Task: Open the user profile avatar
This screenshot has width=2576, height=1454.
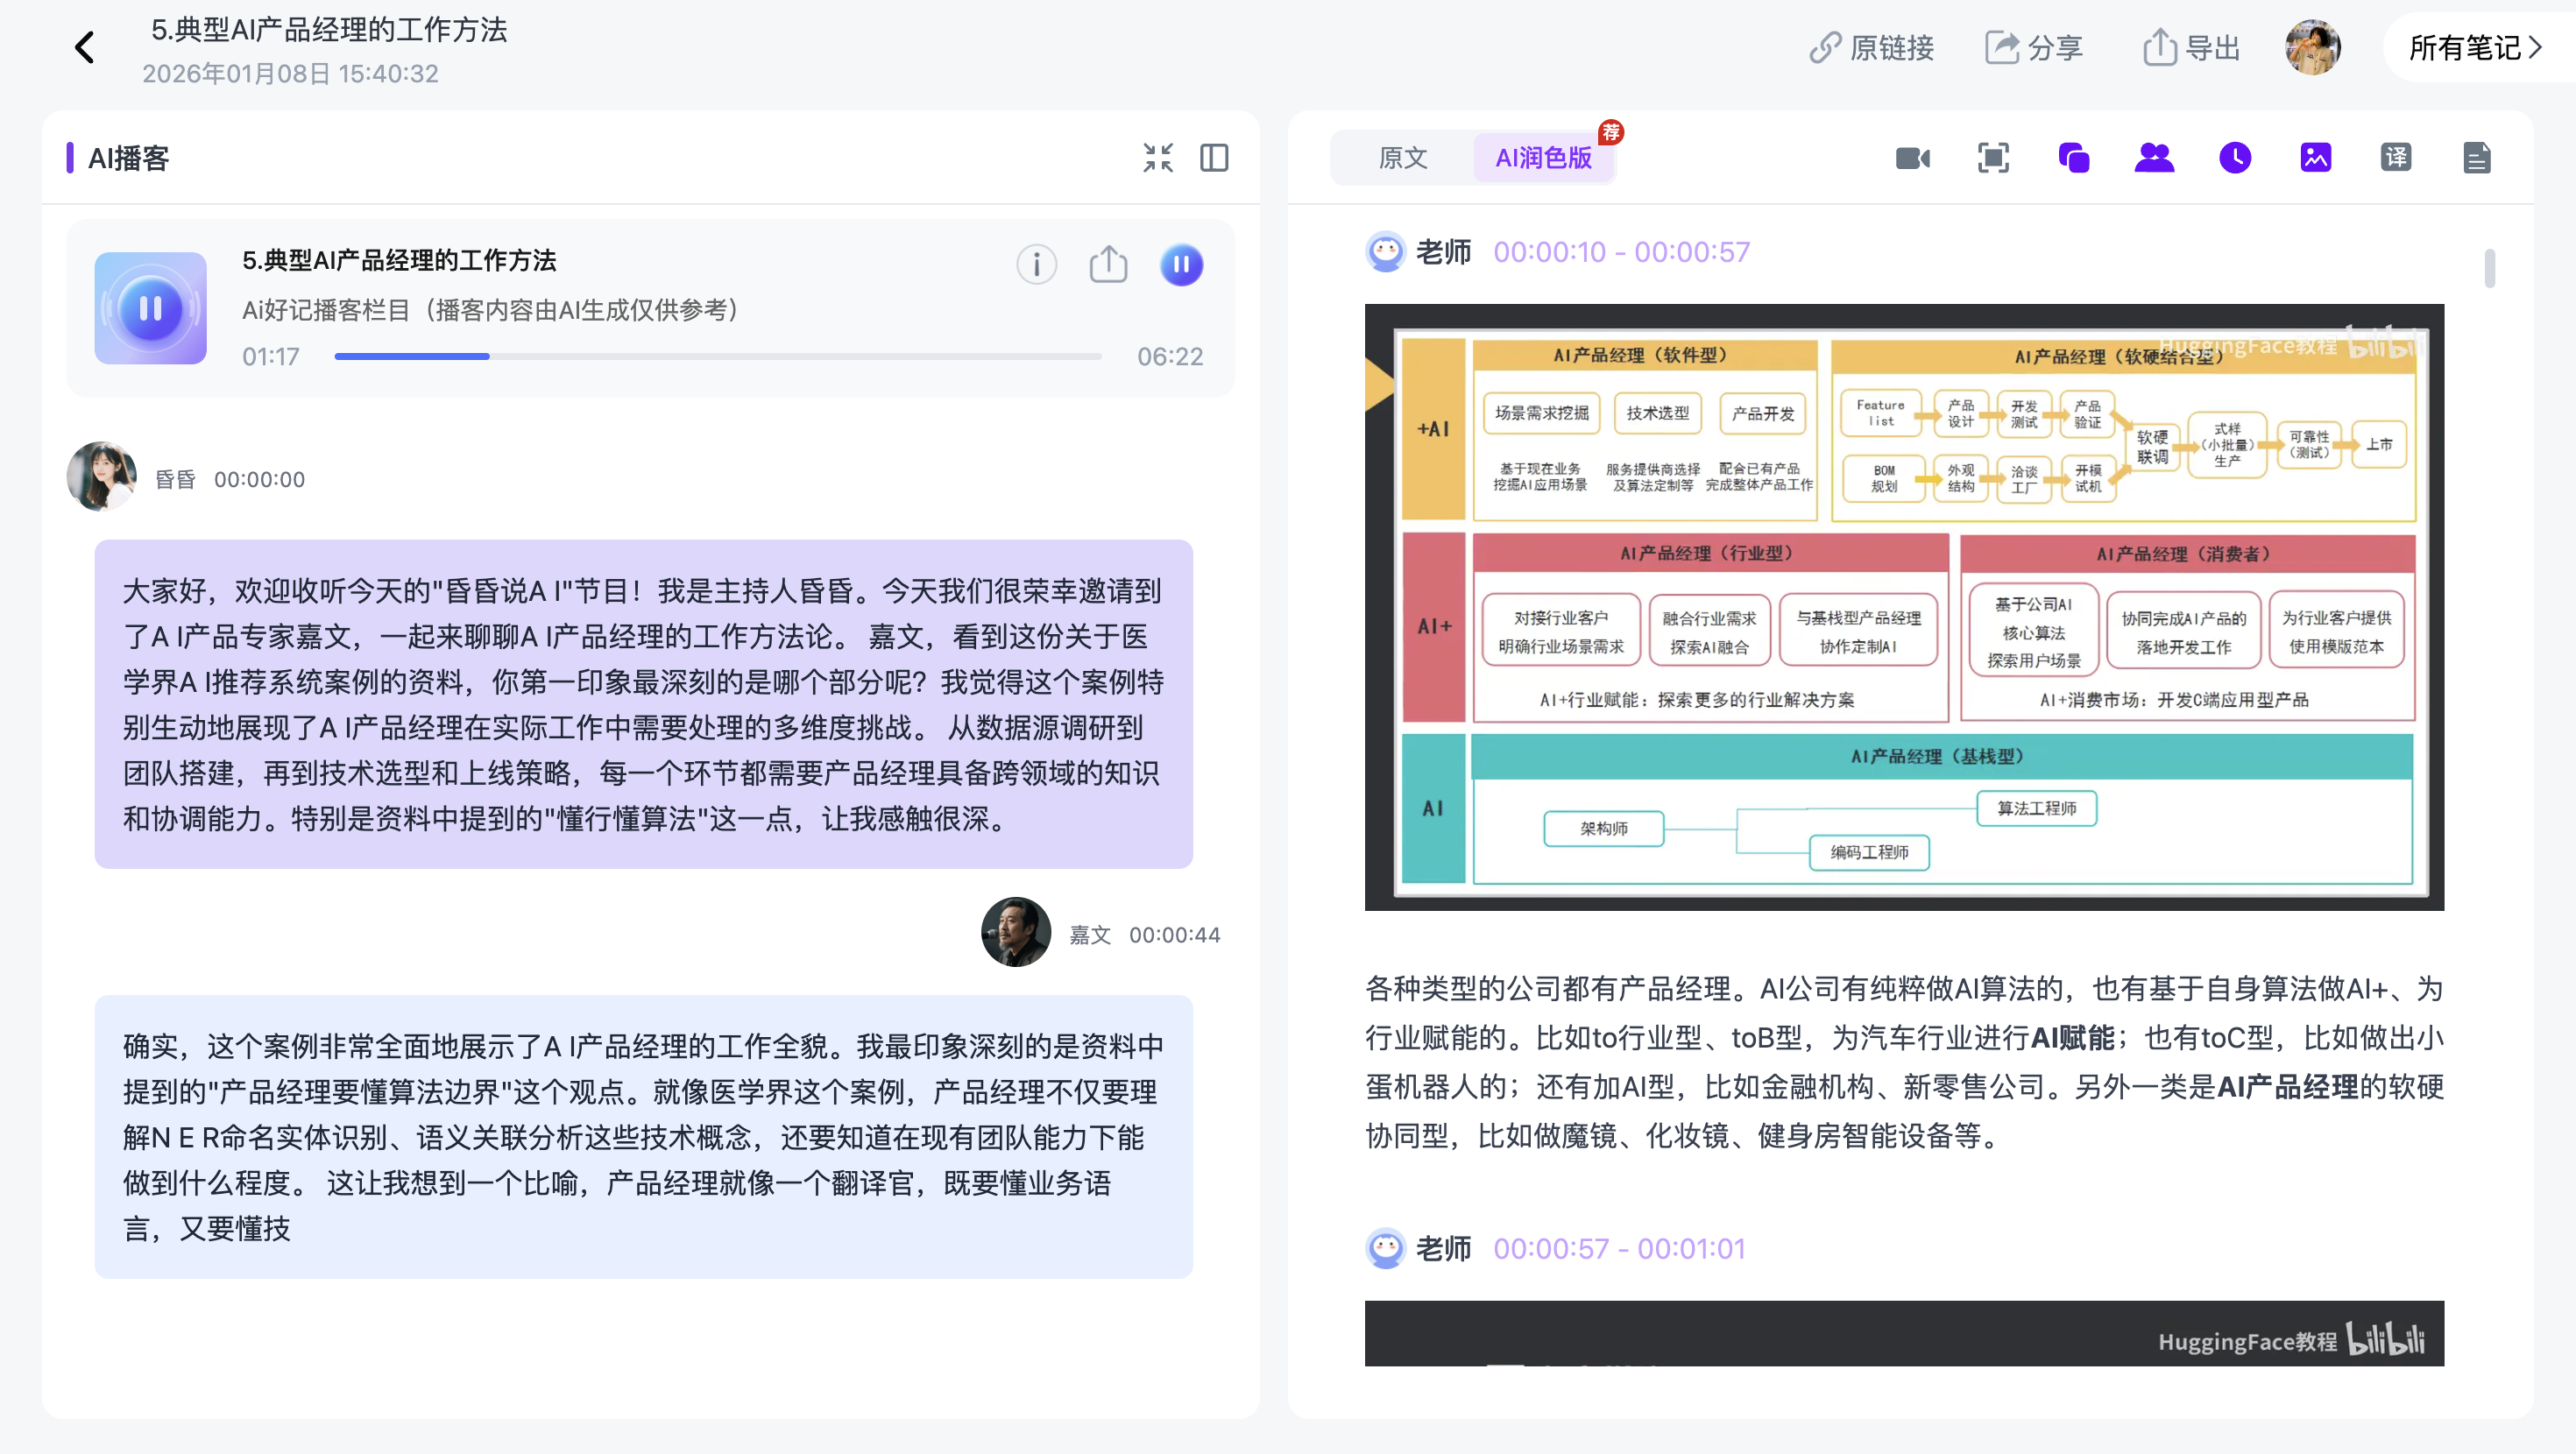Action: [x=2313, y=47]
